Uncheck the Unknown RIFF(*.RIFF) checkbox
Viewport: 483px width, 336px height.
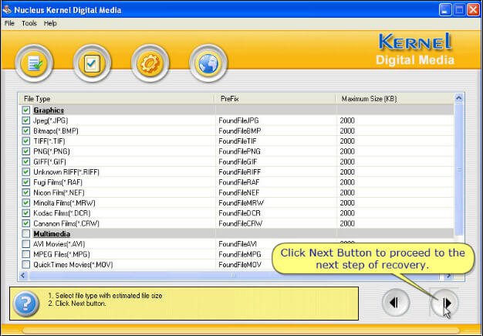pyautogui.click(x=26, y=172)
